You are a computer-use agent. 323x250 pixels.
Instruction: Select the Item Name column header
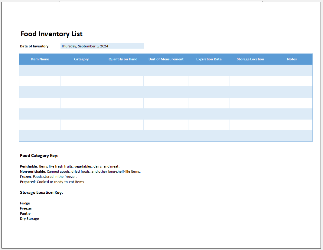tap(40, 59)
